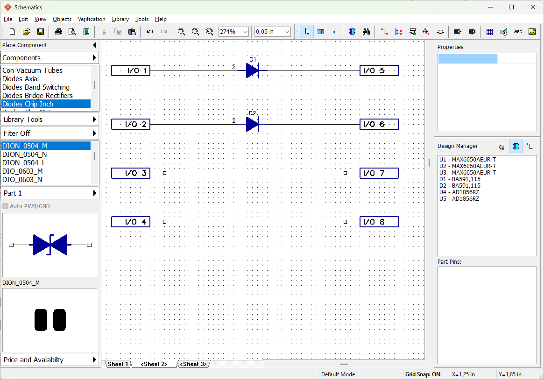Select U4 - AD1856RZ in Design Manager
The height and width of the screenshot is (380, 544).
tap(459, 192)
